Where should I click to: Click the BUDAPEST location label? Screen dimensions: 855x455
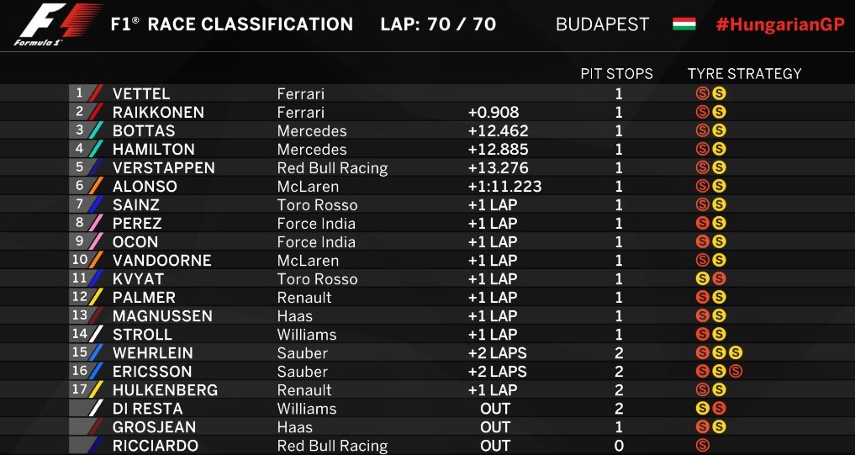(x=602, y=24)
